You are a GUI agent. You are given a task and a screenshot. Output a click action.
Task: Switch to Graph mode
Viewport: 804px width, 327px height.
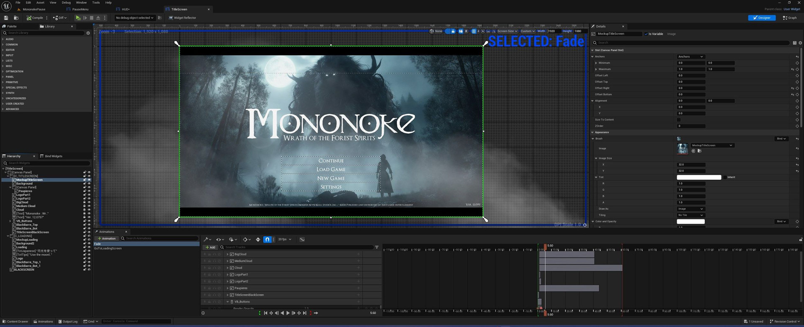(x=790, y=18)
